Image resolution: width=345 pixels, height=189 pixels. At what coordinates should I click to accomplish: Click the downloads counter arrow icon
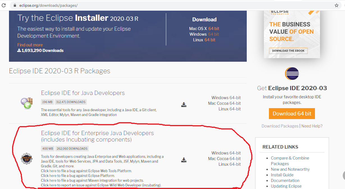coord(19,51)
